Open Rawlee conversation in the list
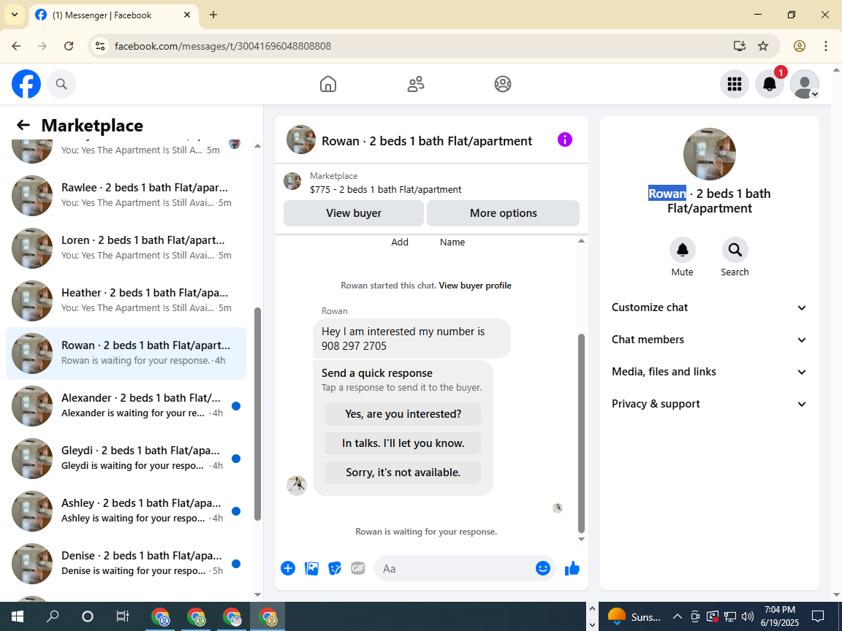Screen dimensions: 842x631 pyautogui.click(x=126, y=195)
